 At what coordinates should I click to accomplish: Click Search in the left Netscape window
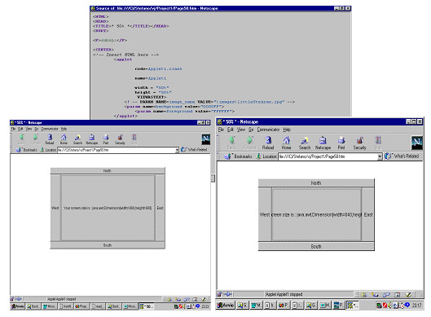[x=77, y=139]
